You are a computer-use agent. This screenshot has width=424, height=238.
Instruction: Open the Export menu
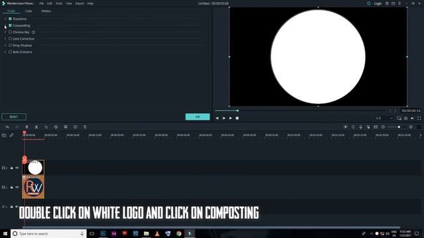[79, 3]
